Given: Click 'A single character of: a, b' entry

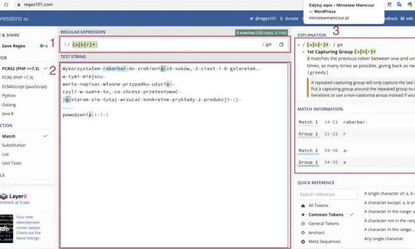Looking at the screenshot, I should (x=389, y=194).
